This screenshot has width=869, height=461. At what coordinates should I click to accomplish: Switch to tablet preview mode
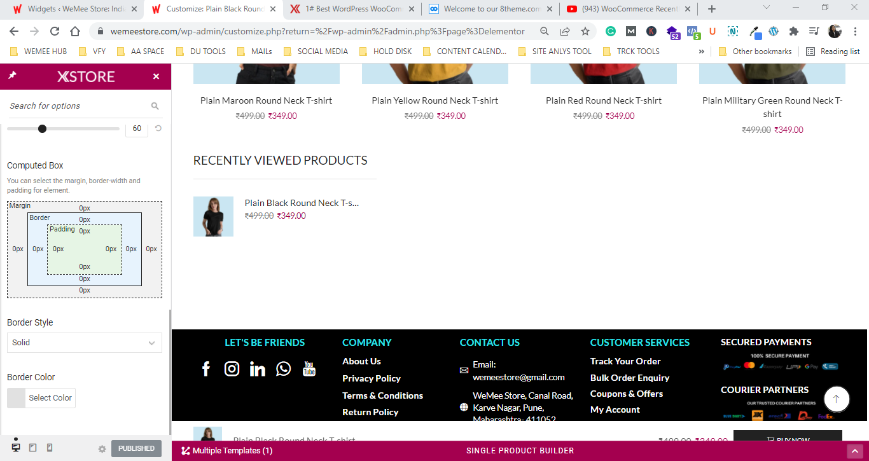coord(33,448)
